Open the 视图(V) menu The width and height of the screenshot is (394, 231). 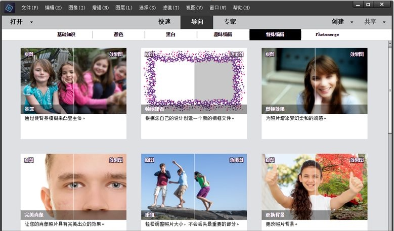(x=194, y=8)
